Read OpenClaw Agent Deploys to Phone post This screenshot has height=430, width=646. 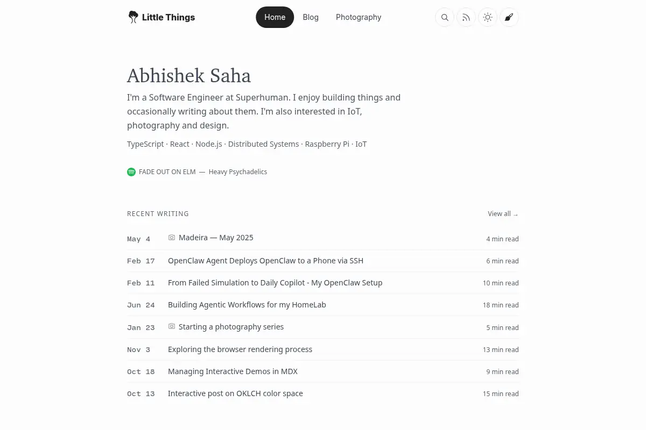265,261
